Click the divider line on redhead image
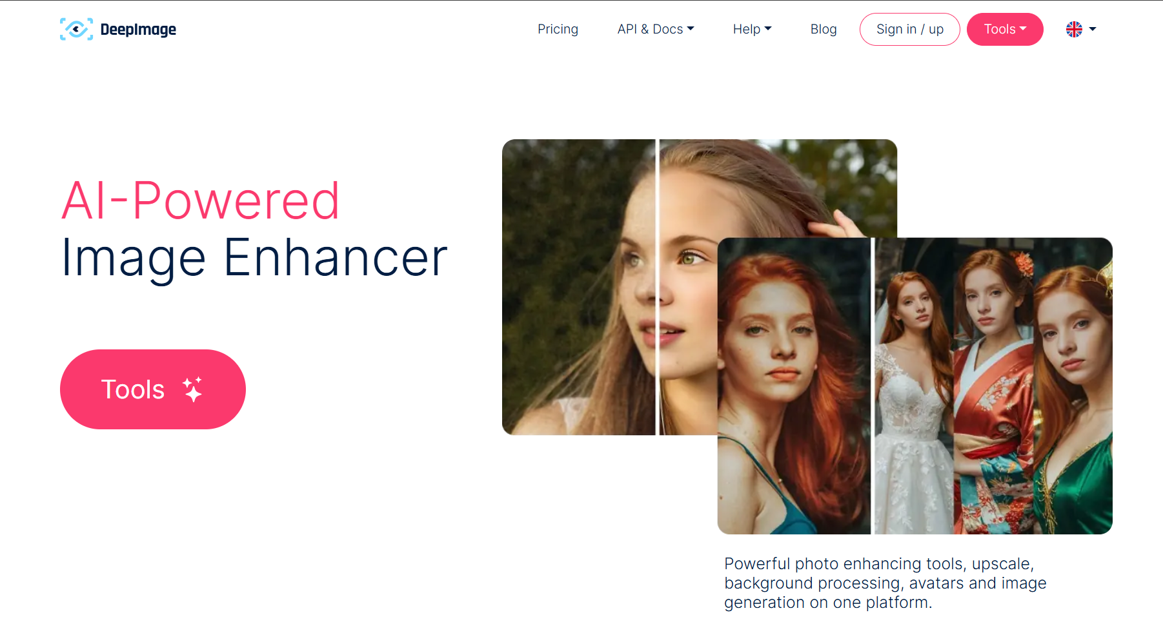1163x624 pixels. (x=873, y=385)
